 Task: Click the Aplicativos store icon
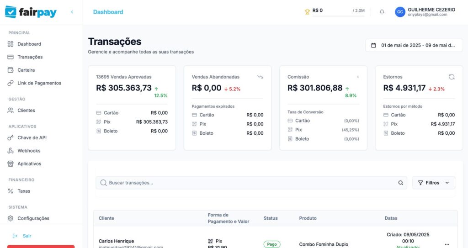(11, 164)
